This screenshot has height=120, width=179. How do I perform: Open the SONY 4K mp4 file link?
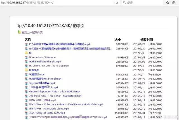tap(42, 100)
